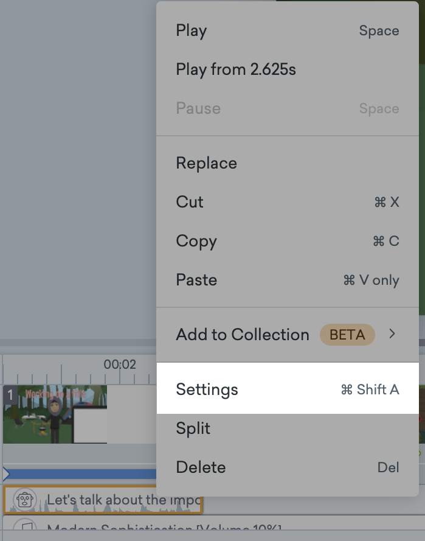
Task: Click the text-to-speech robot icon on voice track
Action: [24, 500]
